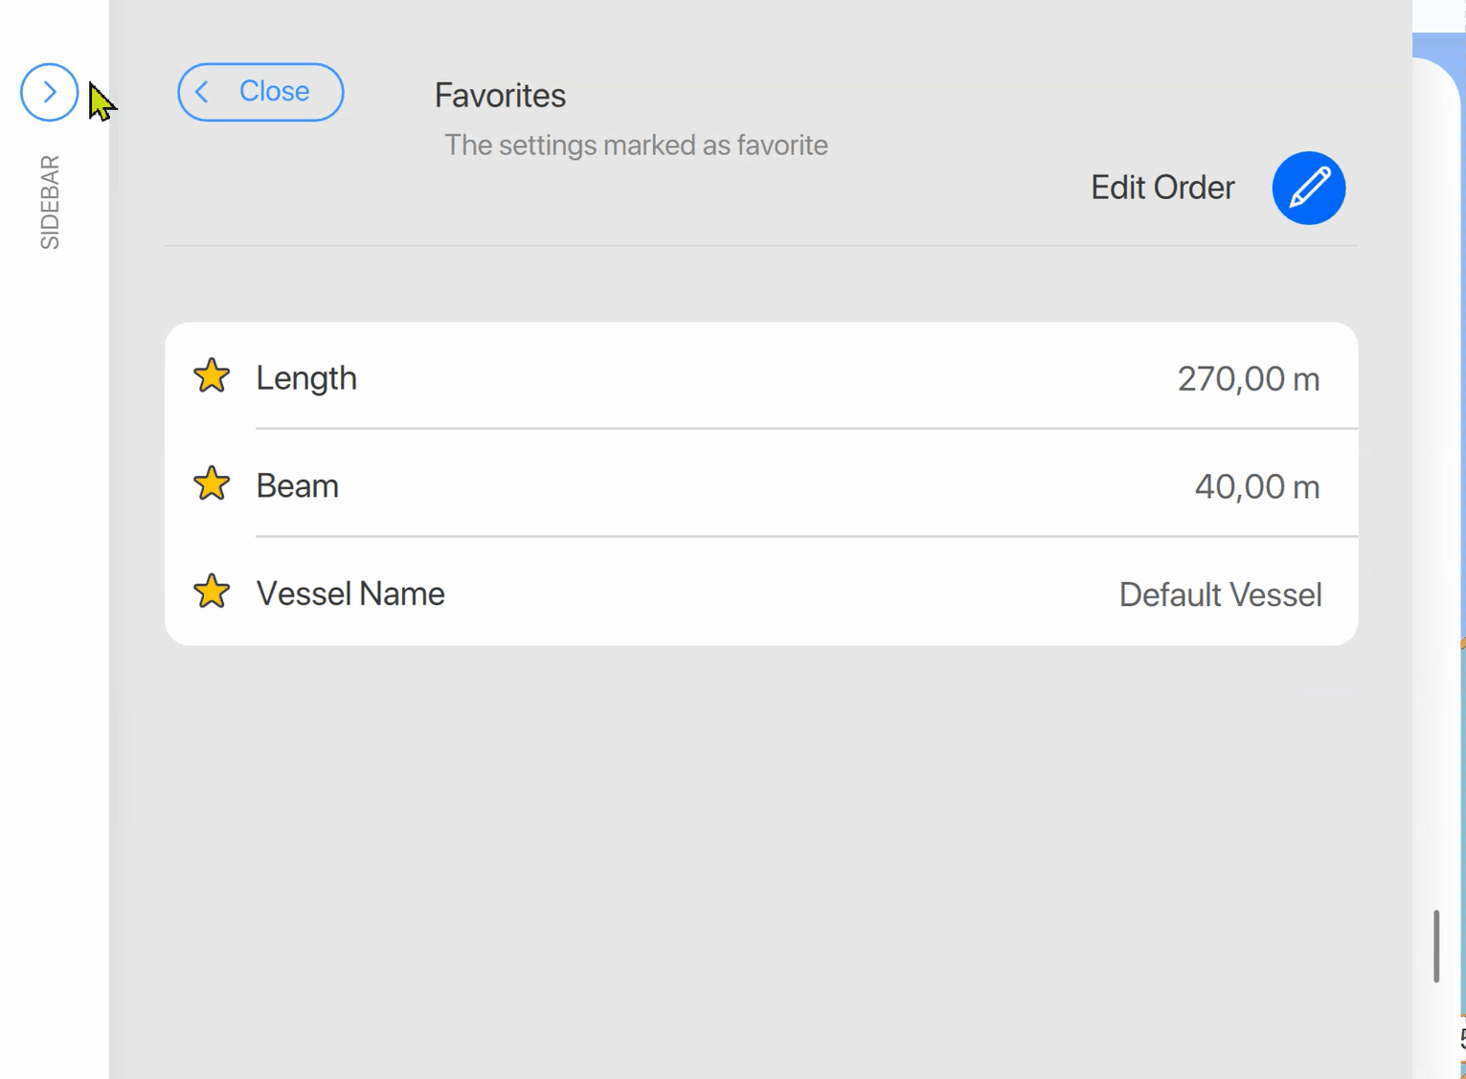Click the star icon beside Length

(x=211, y=376)
